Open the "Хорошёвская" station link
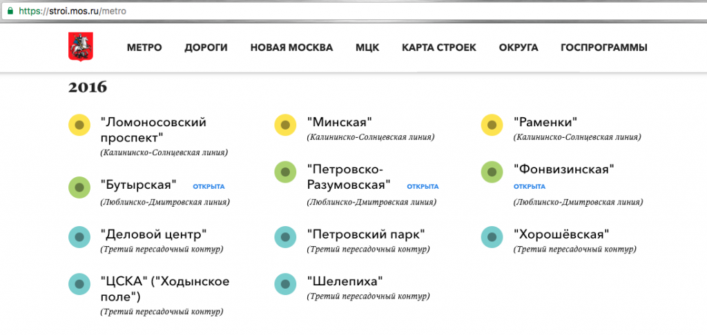Viewport: 707px width, 335px height. (561, 234)
